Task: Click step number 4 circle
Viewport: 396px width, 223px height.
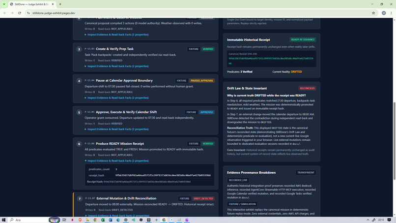Action: 79,81
